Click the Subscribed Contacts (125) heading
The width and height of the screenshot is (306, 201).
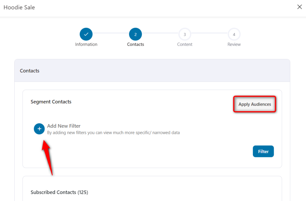59,192
